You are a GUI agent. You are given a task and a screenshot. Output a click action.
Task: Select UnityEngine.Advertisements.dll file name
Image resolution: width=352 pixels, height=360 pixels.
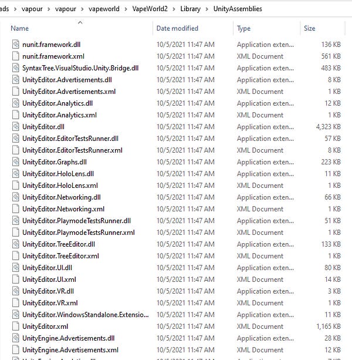[68, 338]
